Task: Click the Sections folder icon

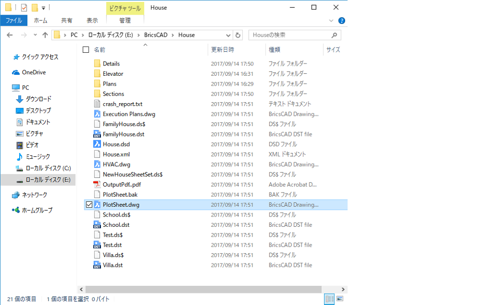Action: (97, 94)
